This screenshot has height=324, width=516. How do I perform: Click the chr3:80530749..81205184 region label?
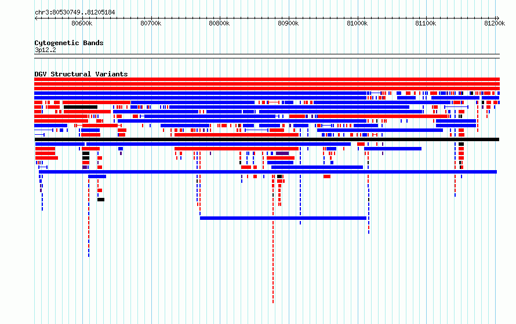pyautogui.click(x=75, y=13)
